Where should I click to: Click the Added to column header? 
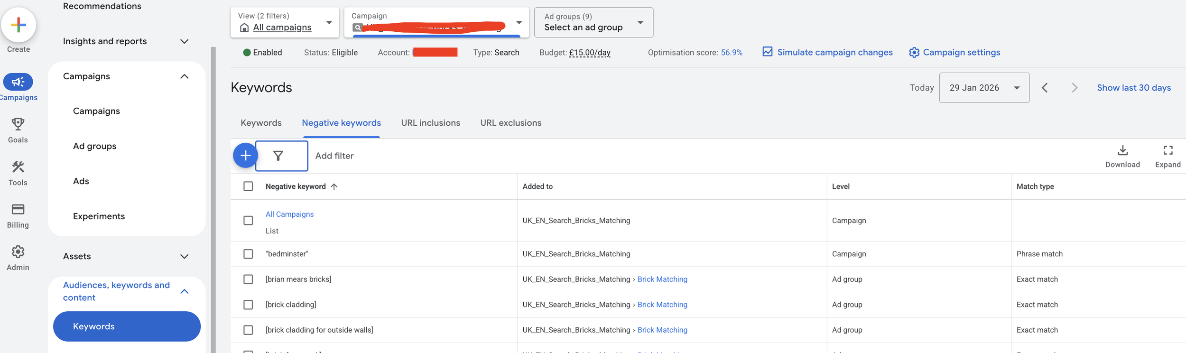click(x=537, y=186)
